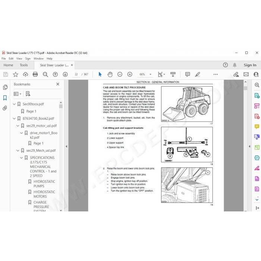The height and width of the screenshot is (261, 261).
Task: Add file to starred favorites
Action: pyautogui.click(x=16, y=75)
